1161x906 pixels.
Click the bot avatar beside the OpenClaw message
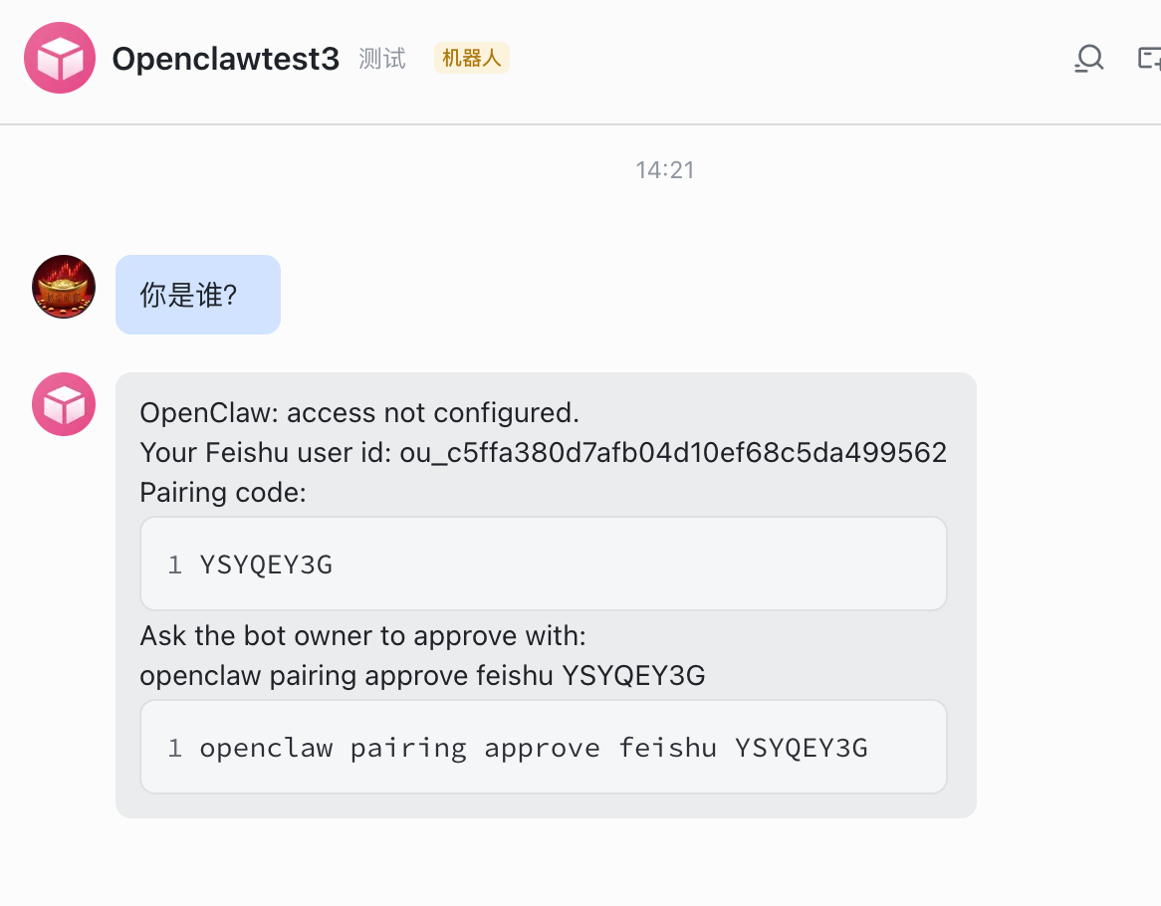coord(64,404)
